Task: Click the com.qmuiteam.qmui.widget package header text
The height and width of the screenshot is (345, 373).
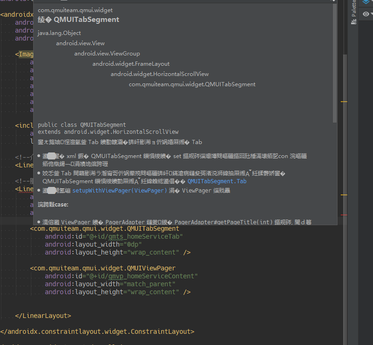Action: tap(75, 10)
